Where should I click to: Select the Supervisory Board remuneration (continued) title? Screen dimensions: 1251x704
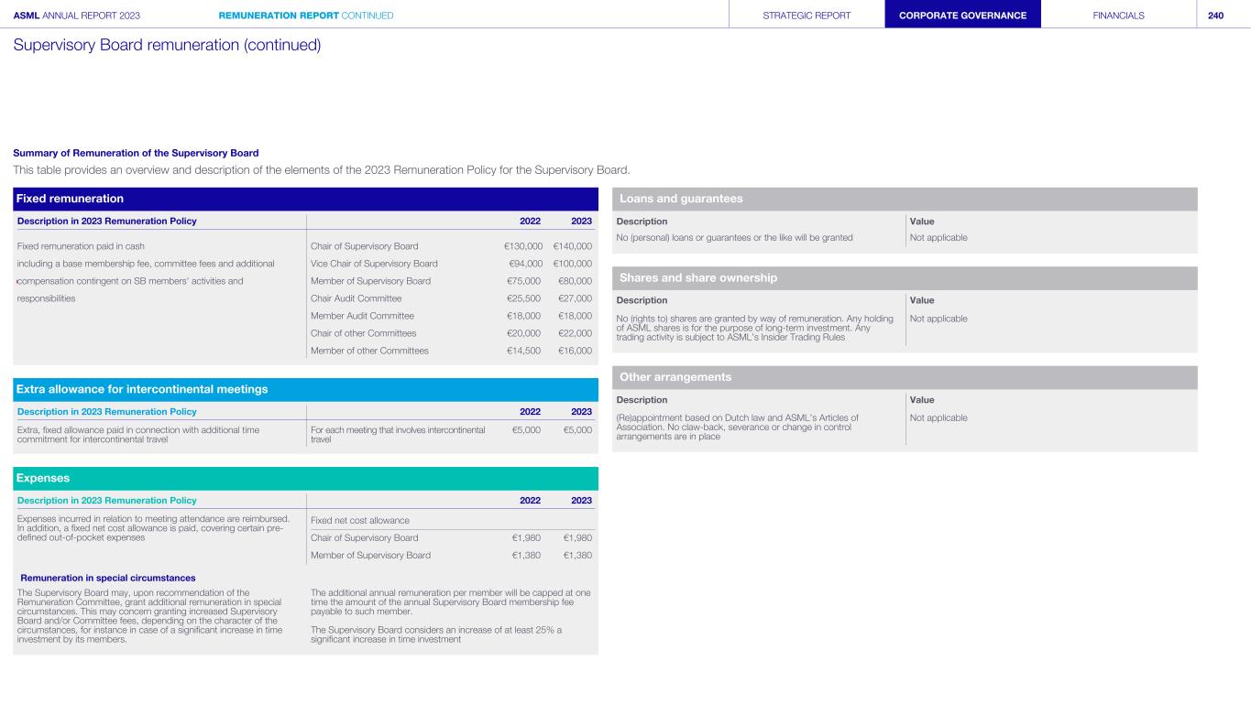click(167, 45)
